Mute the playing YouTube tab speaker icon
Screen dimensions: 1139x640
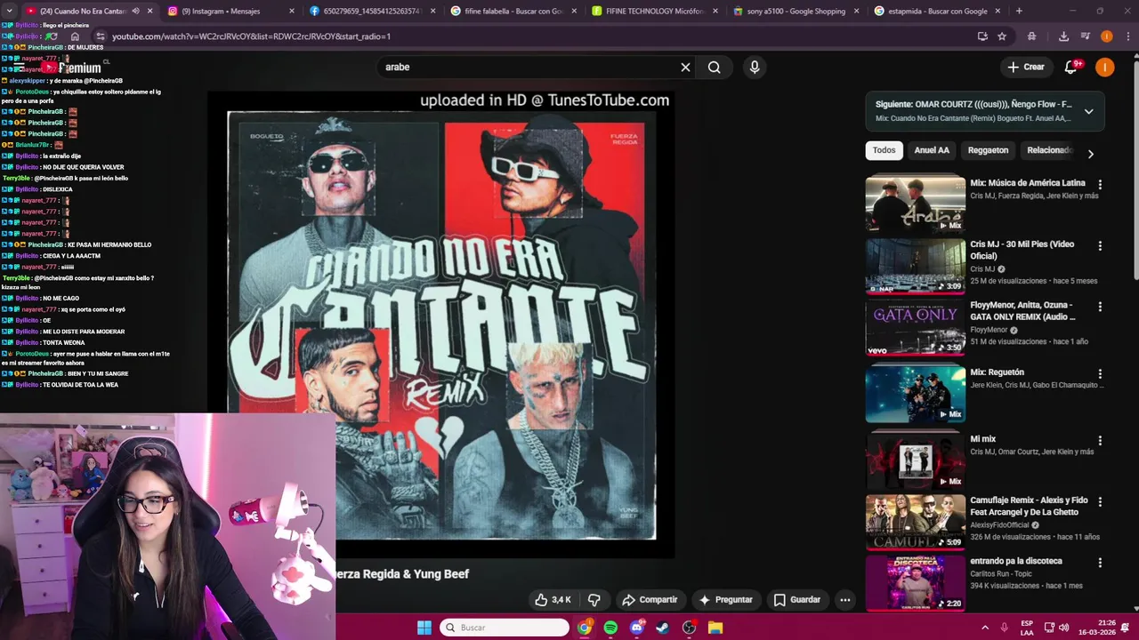click(135, 12)
